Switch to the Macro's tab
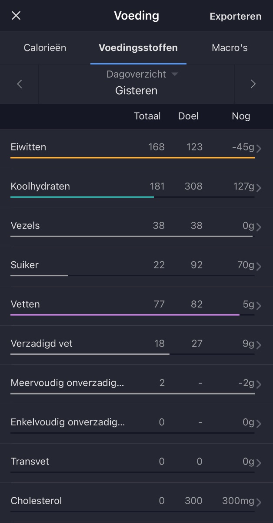This screenshot has height=523, width=273. pyautogui.click(x=230, y=48)
